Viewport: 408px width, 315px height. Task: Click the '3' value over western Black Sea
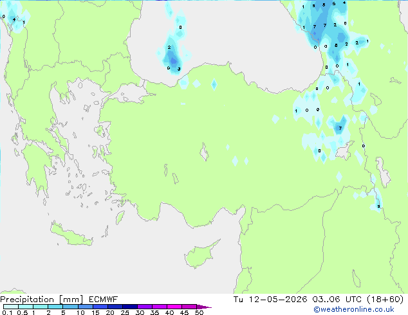click(179, 69)
